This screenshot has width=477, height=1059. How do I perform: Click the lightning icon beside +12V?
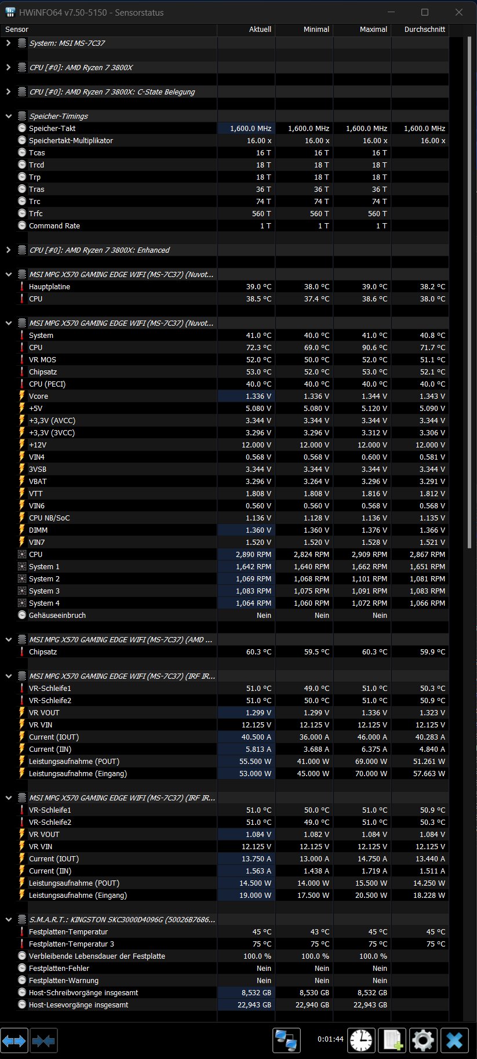[22, 445]
